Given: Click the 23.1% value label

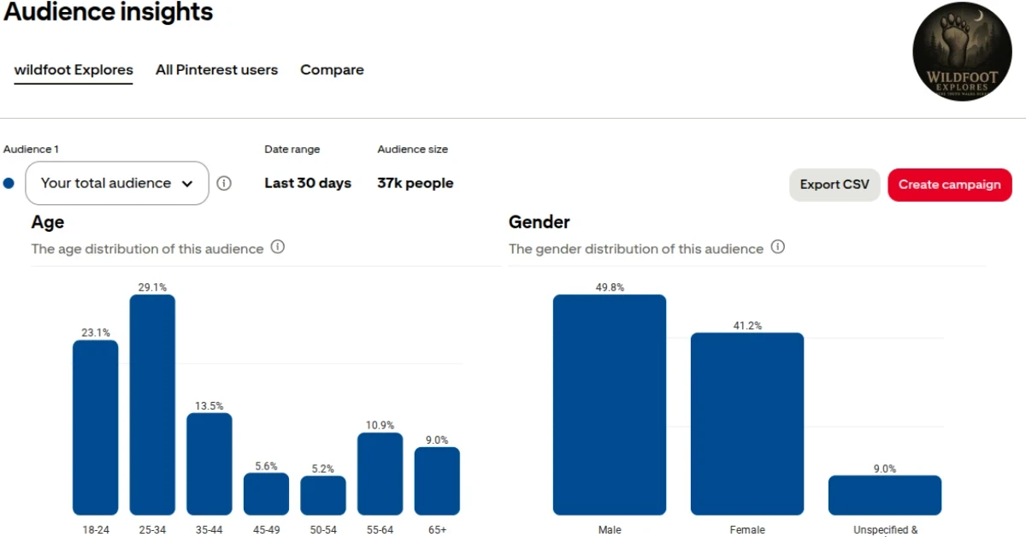Looking at the screenshot, I should point(96,333).
